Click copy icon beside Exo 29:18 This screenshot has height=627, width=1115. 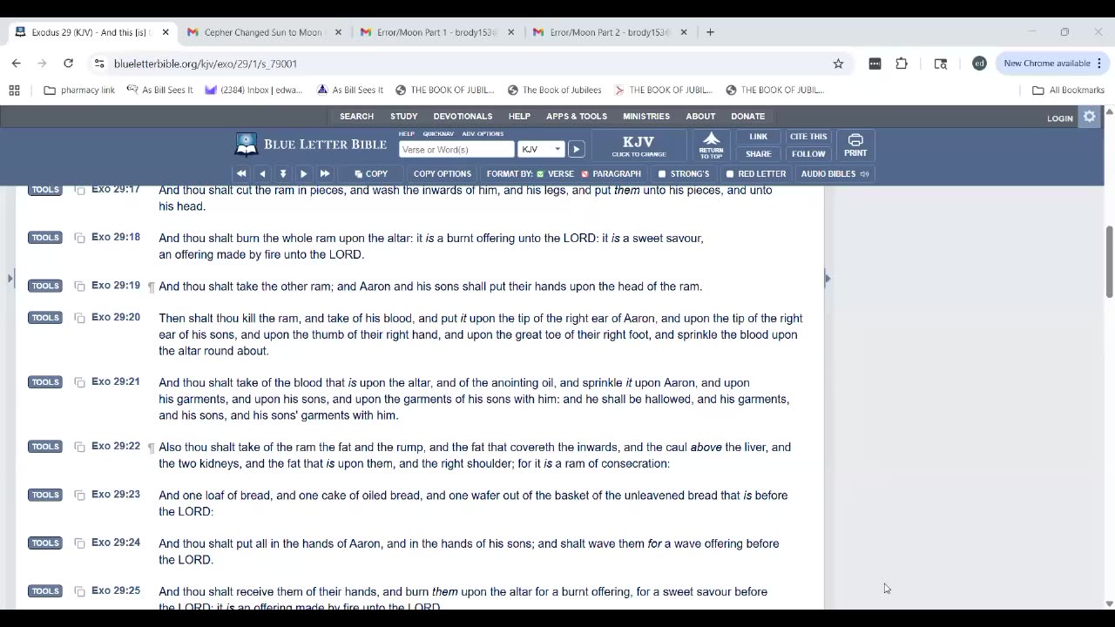coord(79,238)
